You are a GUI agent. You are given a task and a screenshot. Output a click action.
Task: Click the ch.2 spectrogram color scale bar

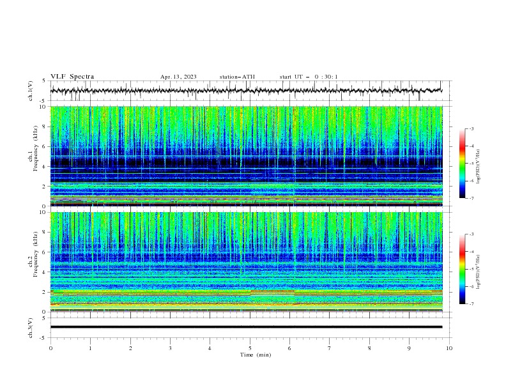pos(462,269)
